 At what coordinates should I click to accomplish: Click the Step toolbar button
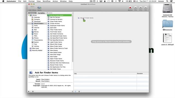136,8
